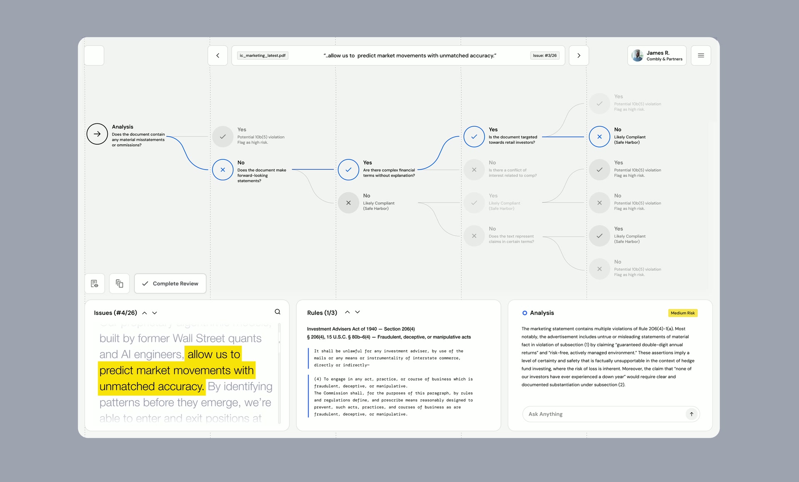799x482 pixels.
Task: Select the No node for claims in certain terms
Action: click(474, 236)
